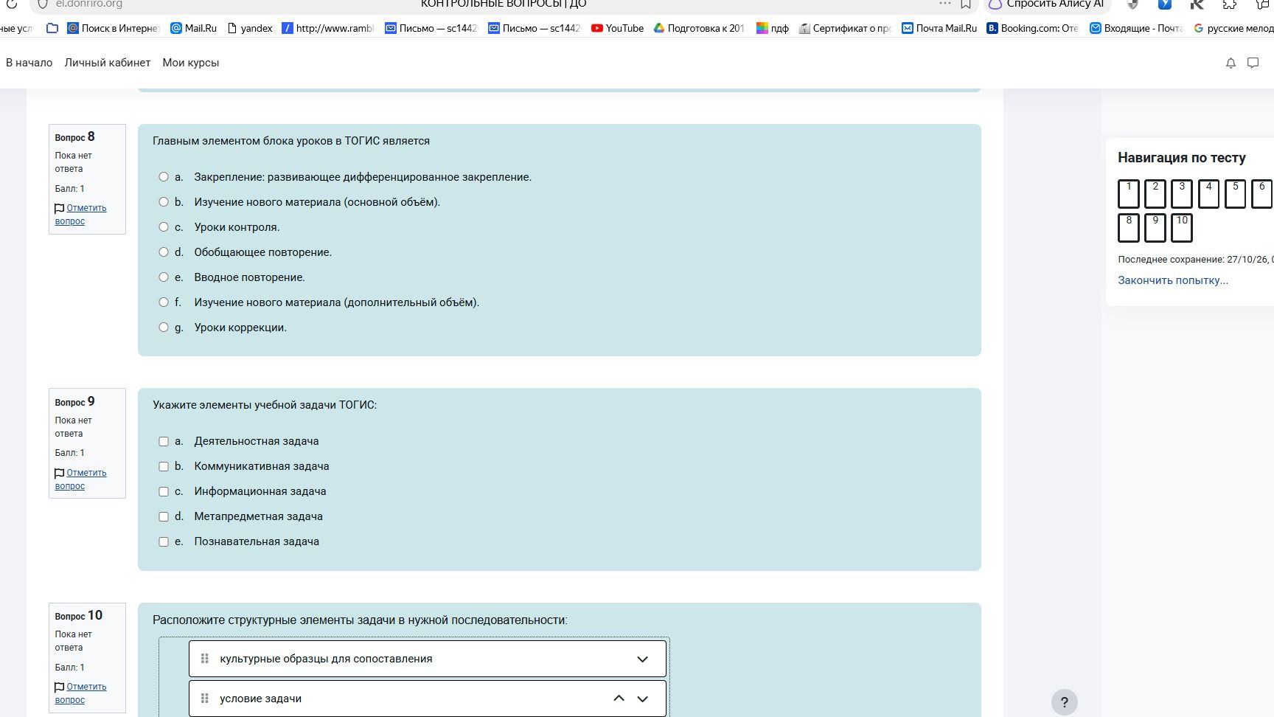This screenshot has height=717, width=1274.
Task: Jump to question 3 in test navigation
Action: point(1182,193)
